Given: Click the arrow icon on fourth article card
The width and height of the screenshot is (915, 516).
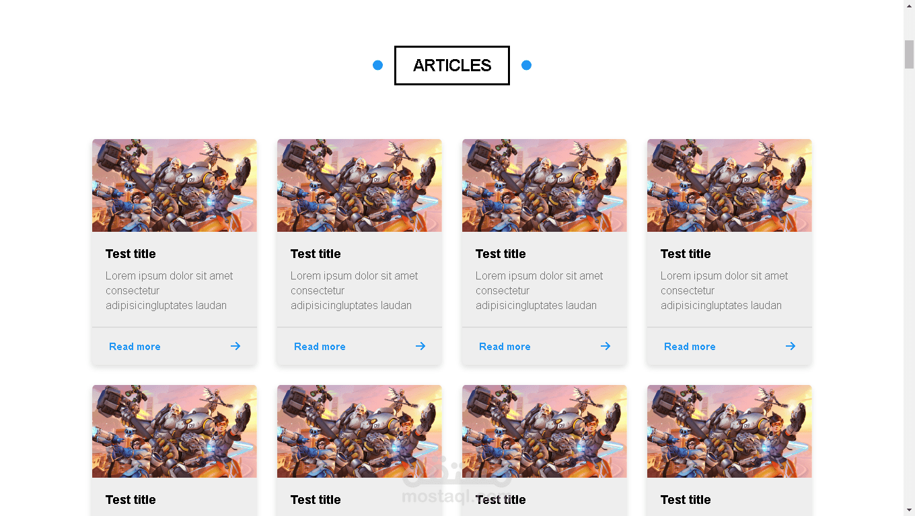Looking at the screenshot, I should [x=791, y=346].
